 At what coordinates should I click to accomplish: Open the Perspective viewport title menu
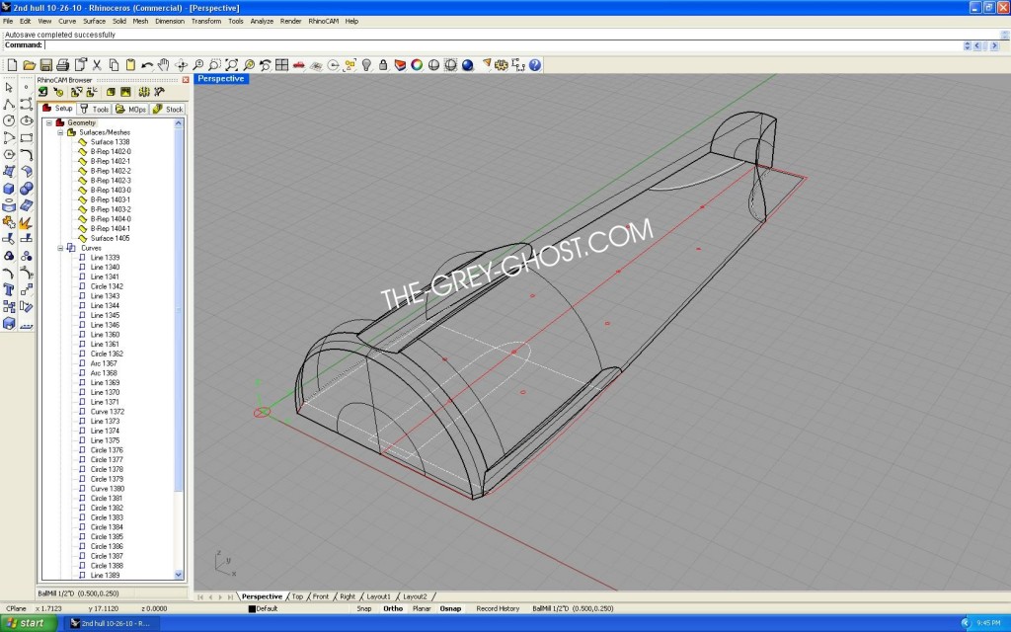[221, 79]
